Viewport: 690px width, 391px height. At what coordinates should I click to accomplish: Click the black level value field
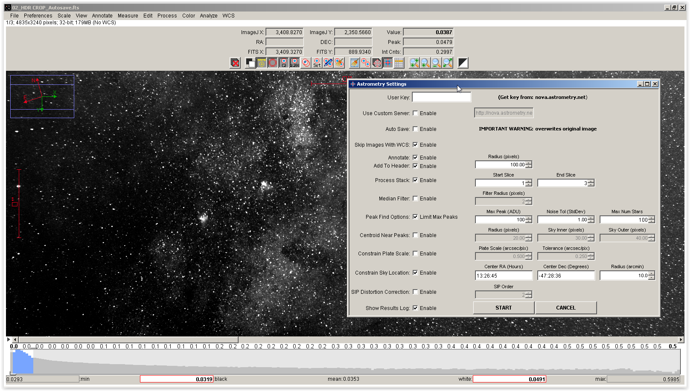click(x=177, y=379)
